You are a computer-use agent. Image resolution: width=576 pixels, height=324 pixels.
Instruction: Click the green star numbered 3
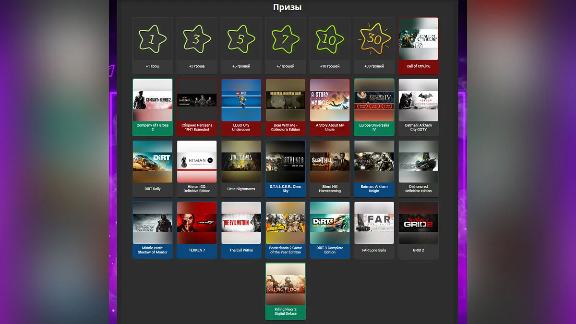coord(196,38)
